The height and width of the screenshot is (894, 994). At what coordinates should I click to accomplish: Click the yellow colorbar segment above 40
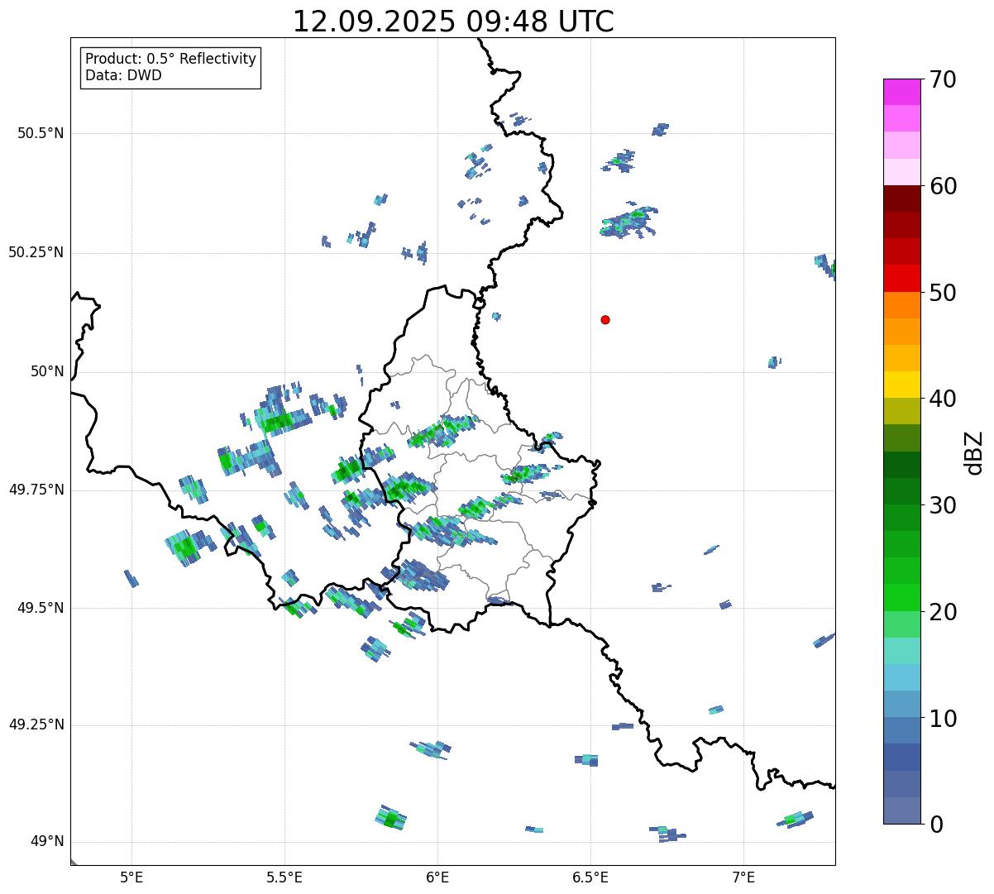[x=901, y=385]
